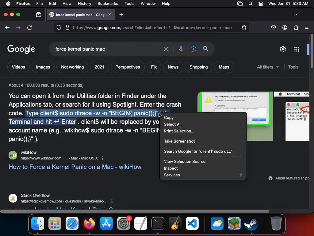Open Google quick settings gear
Screen dimensions: 314x236
click(282, 49)
